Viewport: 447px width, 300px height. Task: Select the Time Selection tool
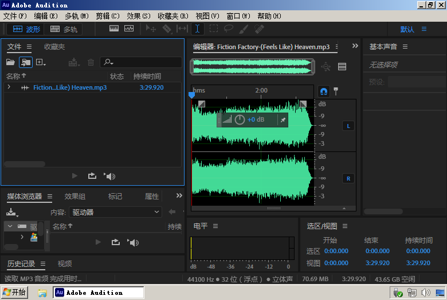(x=197, y=29)
